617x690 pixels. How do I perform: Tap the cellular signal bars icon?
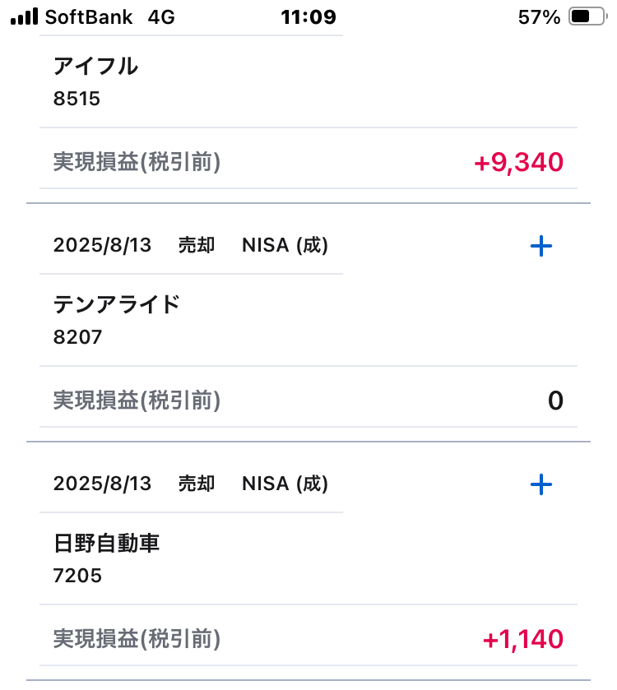click(x=24, y=16)
